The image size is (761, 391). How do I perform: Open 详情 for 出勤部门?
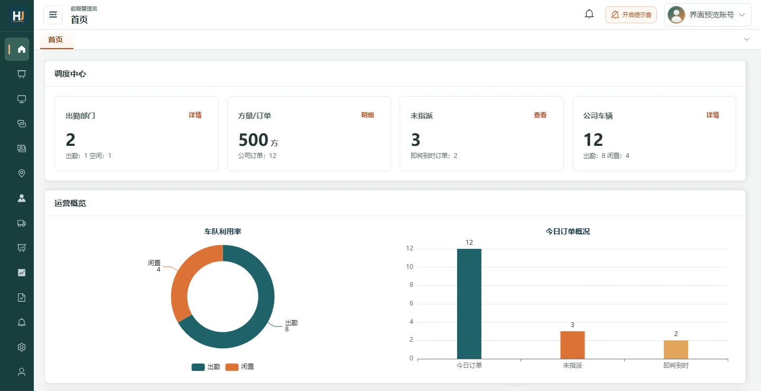pyautogui.click(x=195, y=115)
